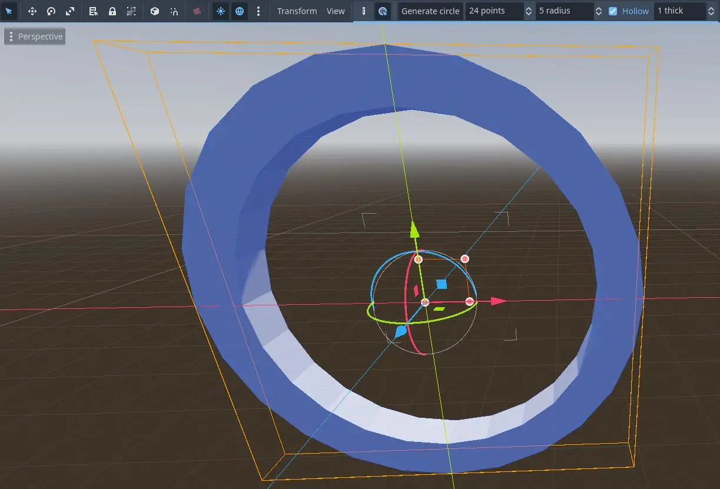The height and width of the screenshot is (489, 720).
Task: Click the 5 radius input field
Action: (564, 11)
